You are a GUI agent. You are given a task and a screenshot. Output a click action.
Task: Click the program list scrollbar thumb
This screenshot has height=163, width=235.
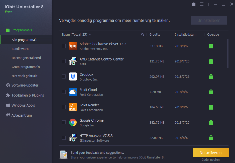(x=228, y=53)
